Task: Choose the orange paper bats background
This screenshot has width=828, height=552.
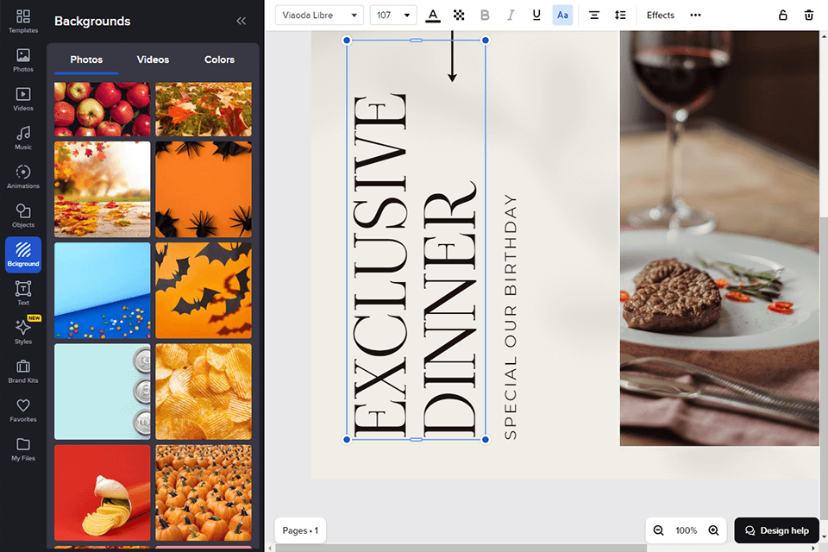Action: click(204, 290)
